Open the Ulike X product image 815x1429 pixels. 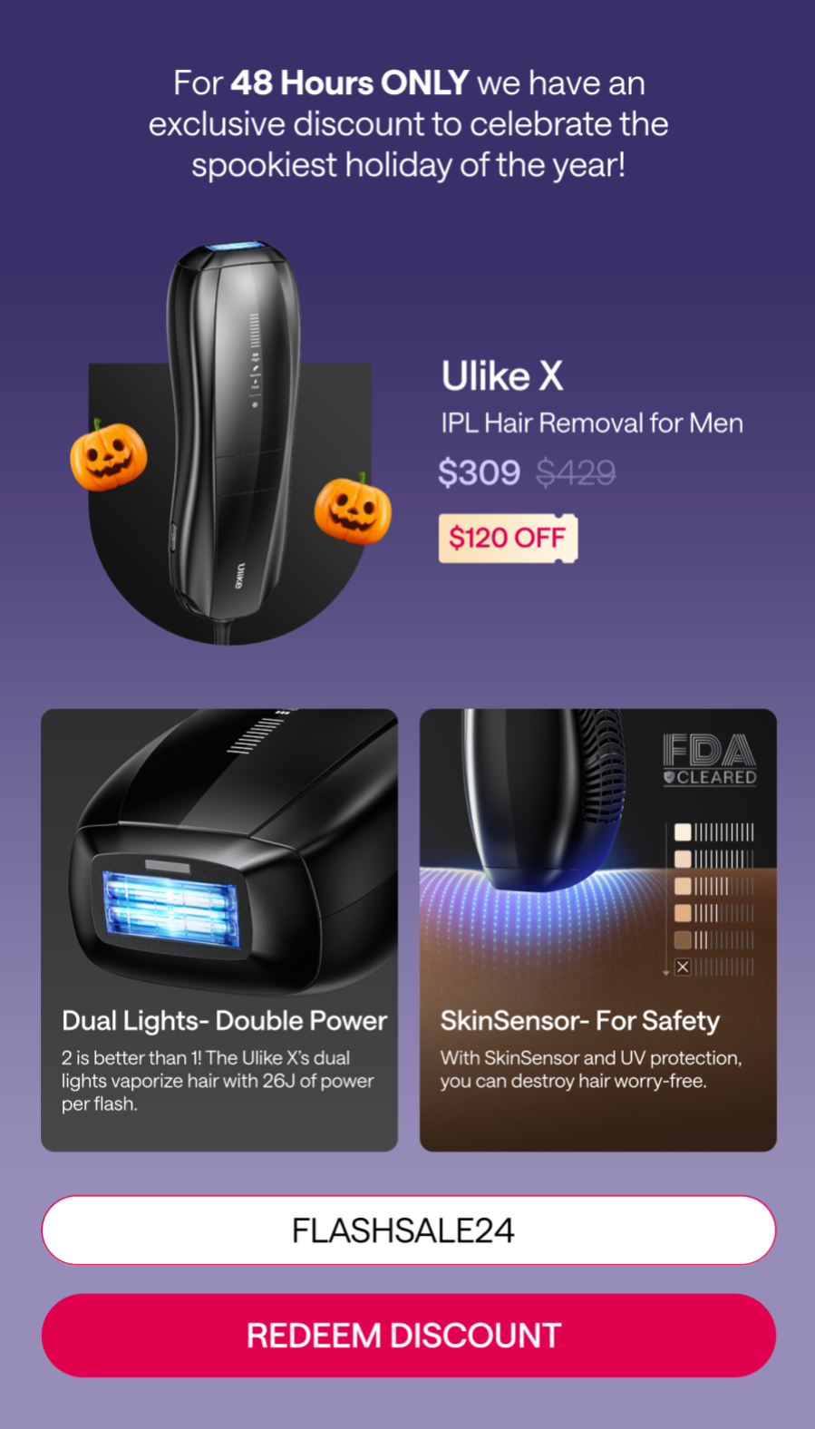point(231,444)
